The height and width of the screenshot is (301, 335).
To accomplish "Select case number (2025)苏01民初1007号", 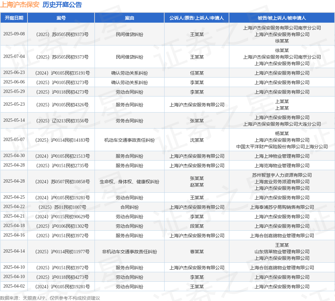I will point(62,207).
